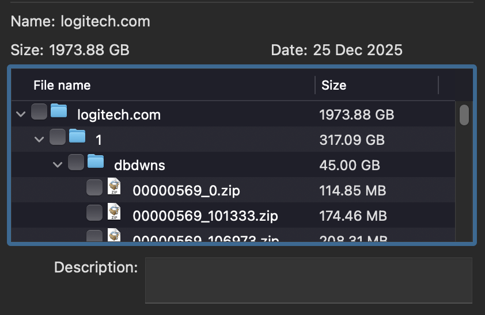Select the checkbox beside 00000569_0.zip
The height and width of the screenshot is (315, 485).
(x=94, y=188)
